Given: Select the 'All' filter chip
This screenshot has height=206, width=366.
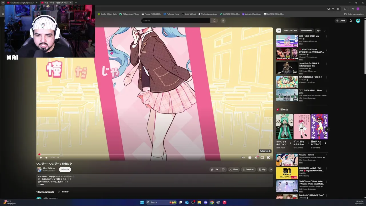Looking at the screenshot, I should pos(279,30).
